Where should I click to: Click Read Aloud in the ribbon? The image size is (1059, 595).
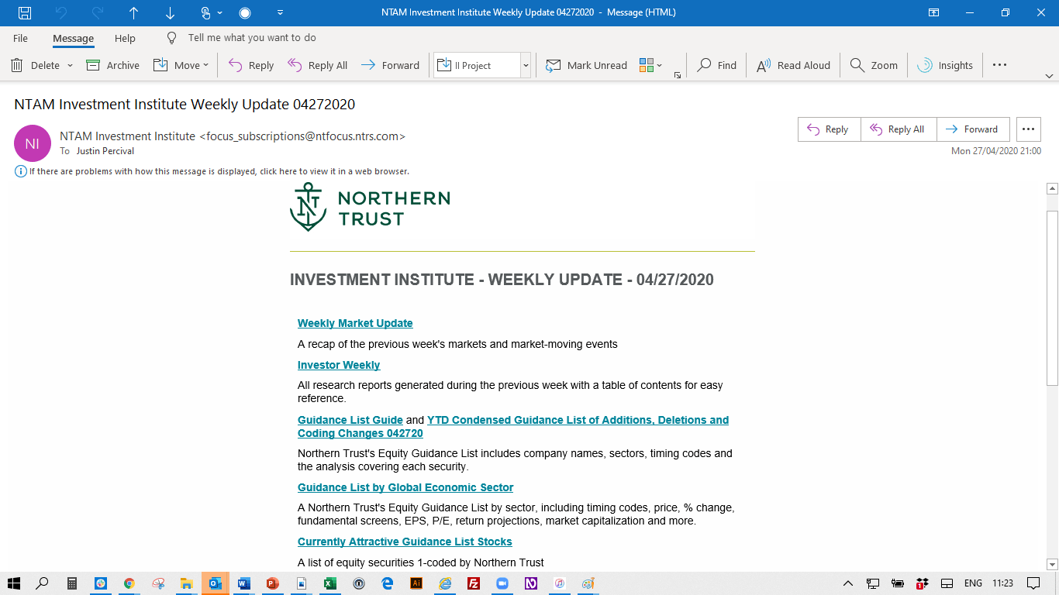coord(793,65)
